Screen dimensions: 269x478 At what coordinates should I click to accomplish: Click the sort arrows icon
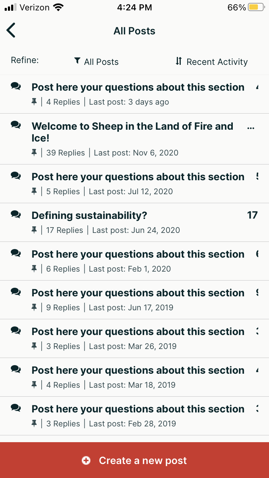[179, 61]
